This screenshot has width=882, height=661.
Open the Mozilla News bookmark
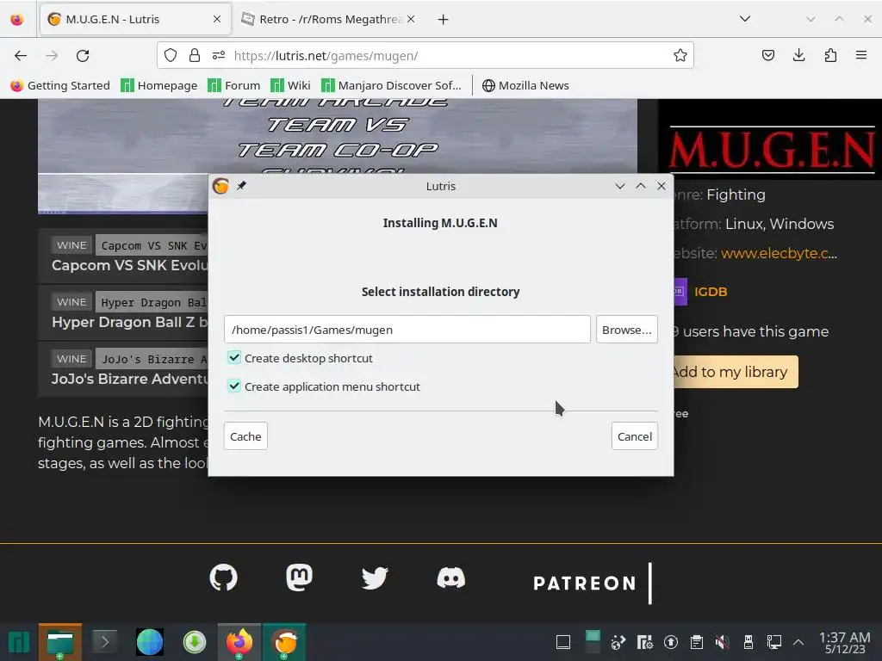coord(525,85)
